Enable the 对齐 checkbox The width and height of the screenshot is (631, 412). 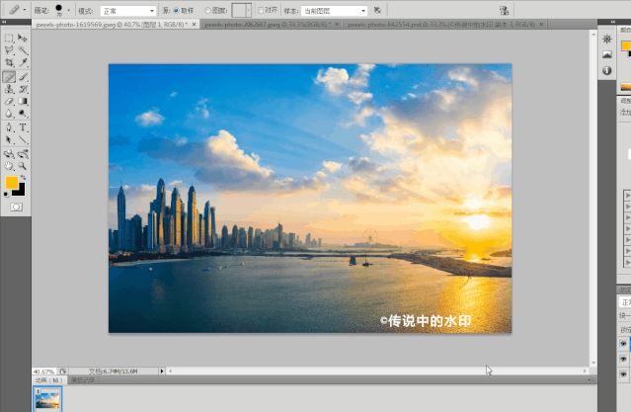coord(261,10)
